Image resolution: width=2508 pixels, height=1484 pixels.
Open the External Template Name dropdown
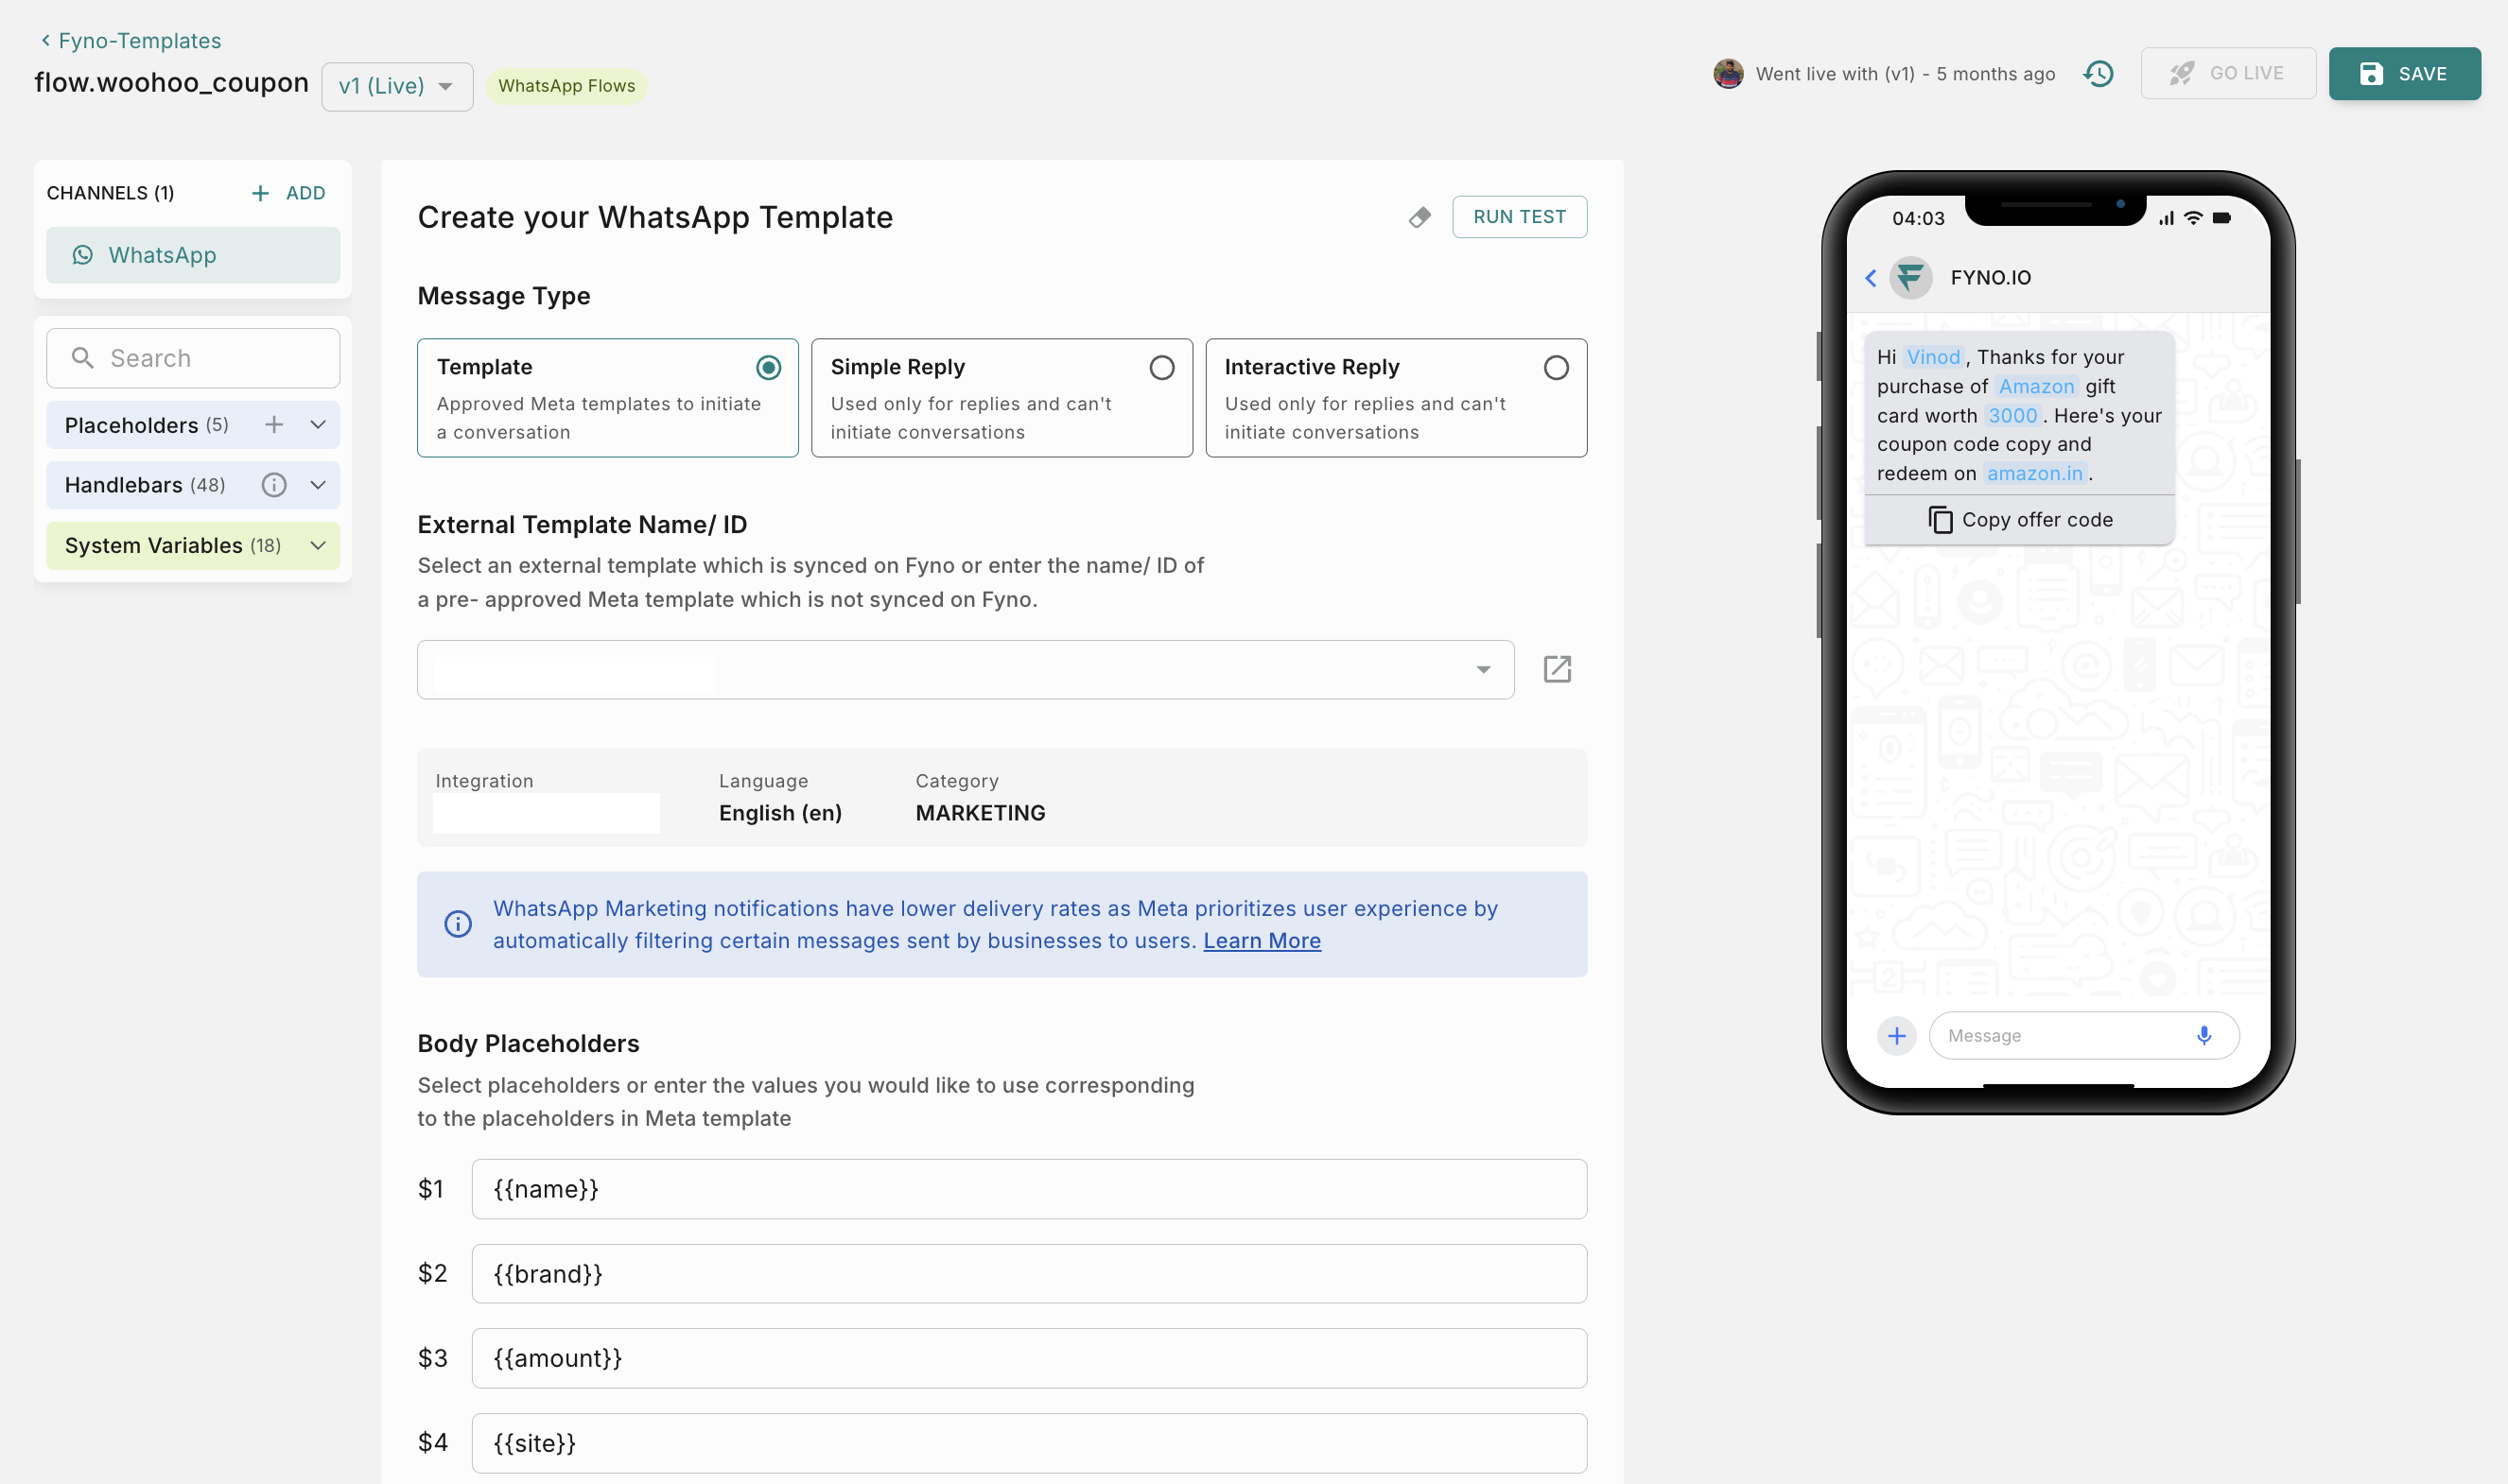tap(1483, 669)
